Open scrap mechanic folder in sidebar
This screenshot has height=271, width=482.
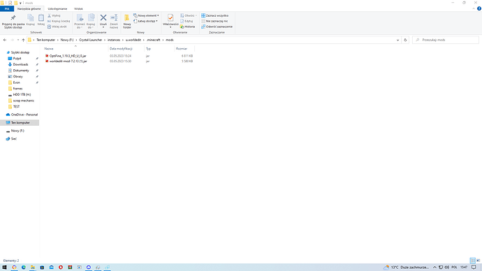[x=23, y=101]
